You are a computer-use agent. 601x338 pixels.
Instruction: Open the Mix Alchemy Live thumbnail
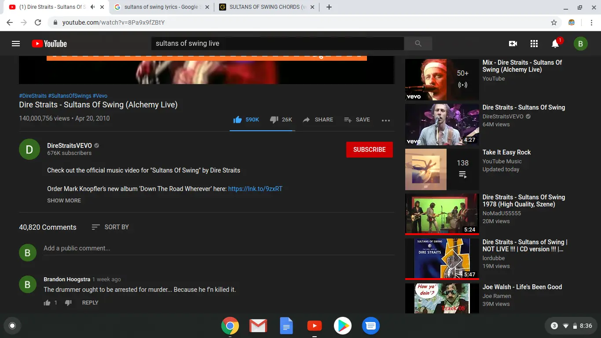tap(442, 80)
